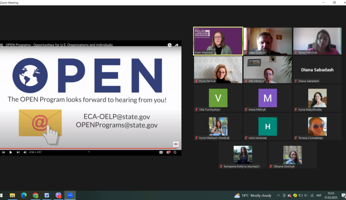This screenshot has width=346, height=200.
Task: Open the weather widget showing 14°C
Action: (x=253, y=195)
